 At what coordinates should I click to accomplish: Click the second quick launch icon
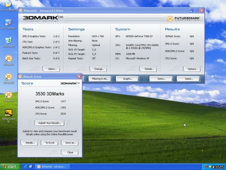[x=31, y=167]
